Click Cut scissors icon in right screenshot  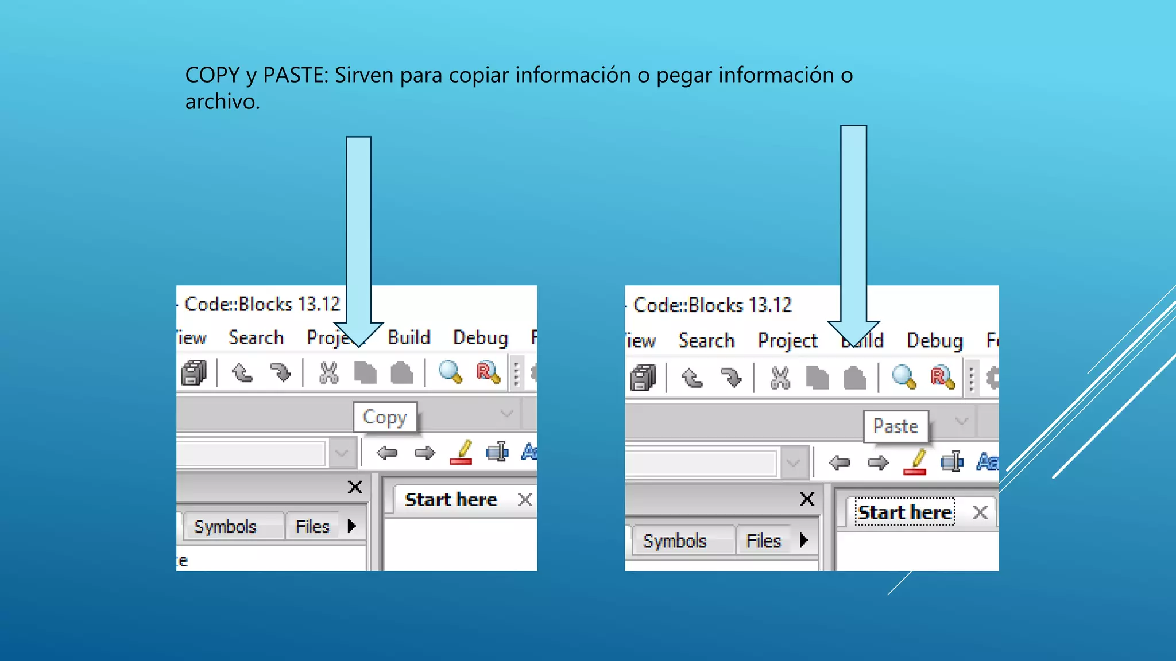point(780,378)
